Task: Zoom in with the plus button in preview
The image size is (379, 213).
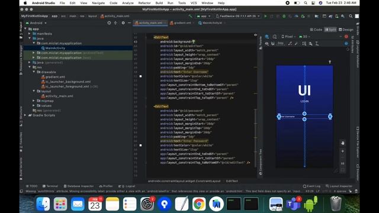Action: [342, 151]
